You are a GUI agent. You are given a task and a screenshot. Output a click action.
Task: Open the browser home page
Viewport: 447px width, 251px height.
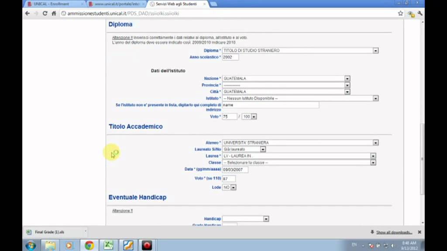(x=54, y=14)
